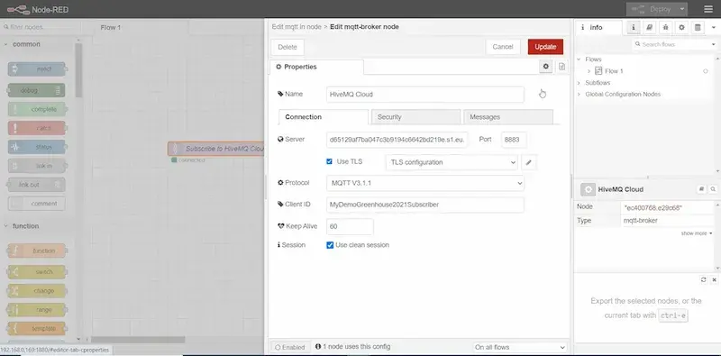Click the range node in palette
The height and width of the screenshot is (356, 721).
tap(37, 310)
